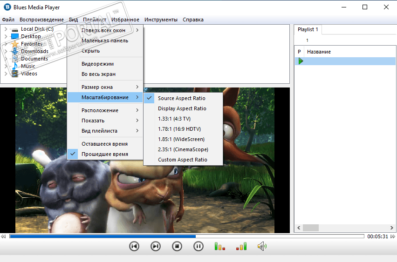The height and width of the screenshot is (262, 397).
Task: Select the Documents folder icon
Action: pyautogui.click(x=15, y=59)
